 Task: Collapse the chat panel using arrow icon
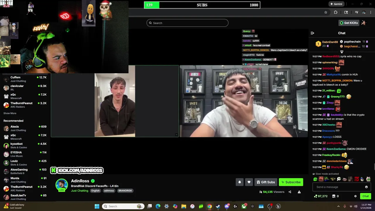312,33
